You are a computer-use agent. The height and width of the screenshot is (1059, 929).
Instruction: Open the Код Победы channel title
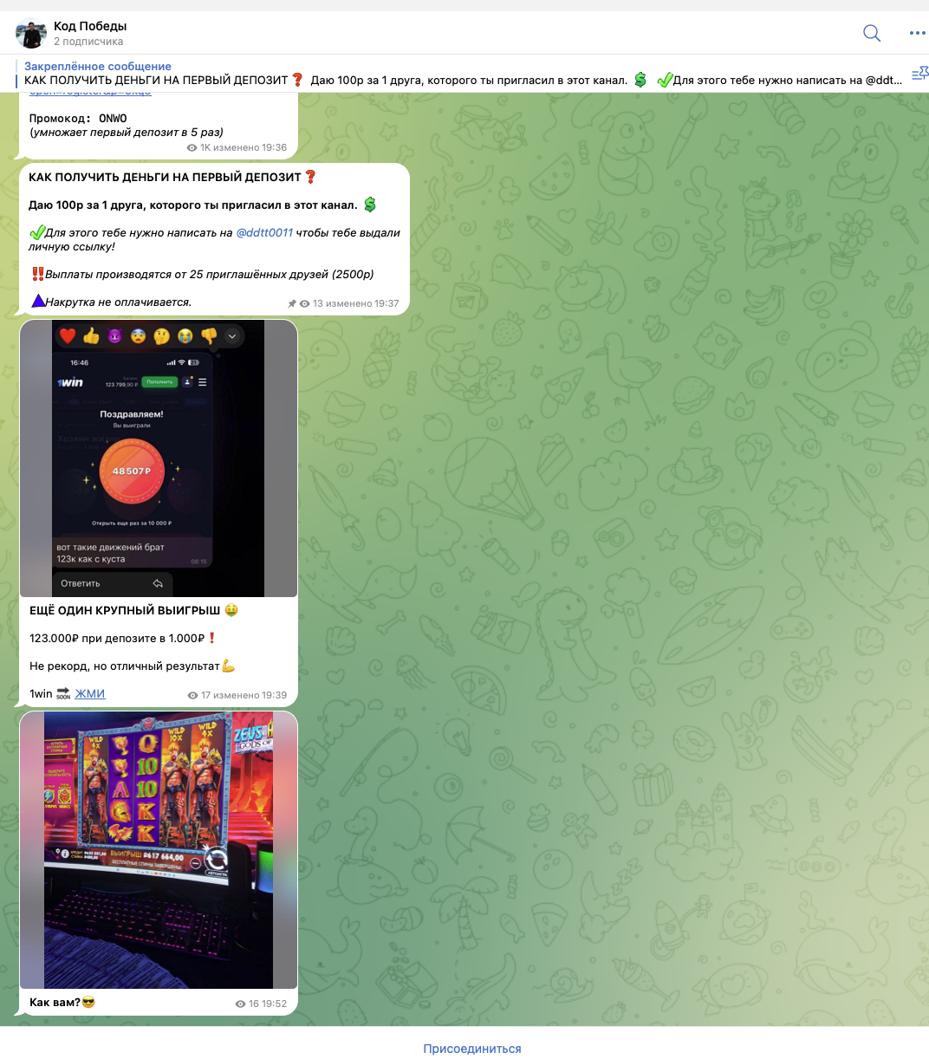90,26
